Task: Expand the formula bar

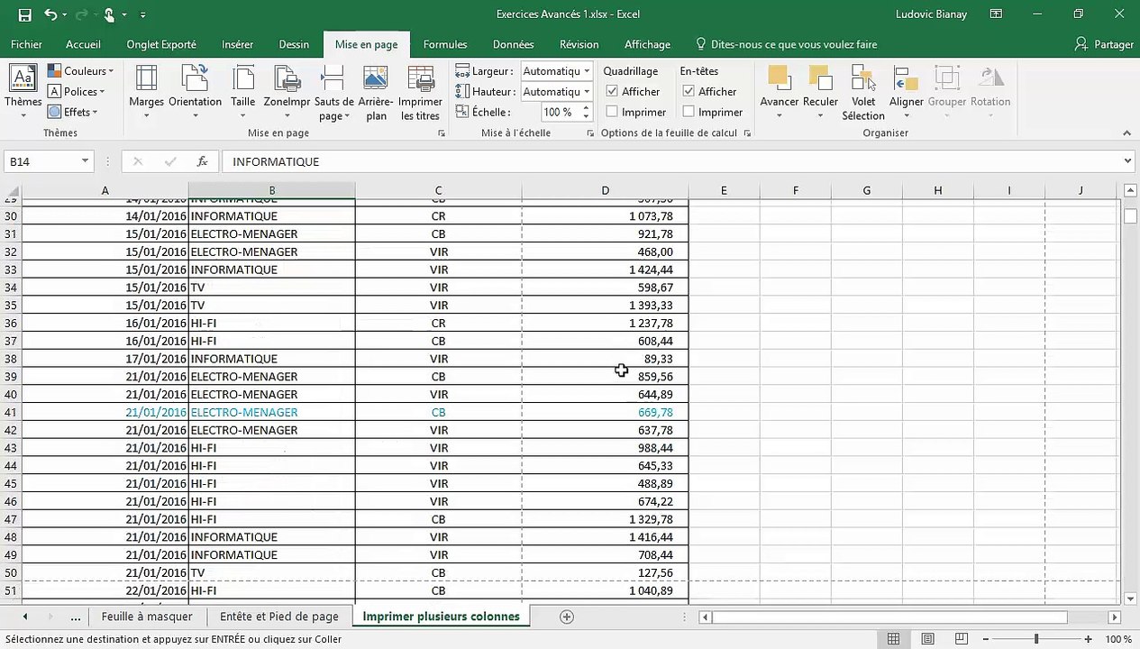Action: pyautogui.click(x=1127, y=161)
